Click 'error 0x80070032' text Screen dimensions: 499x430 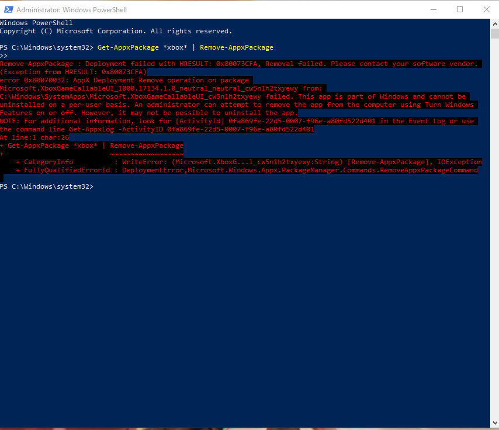(x=34, y=80)
